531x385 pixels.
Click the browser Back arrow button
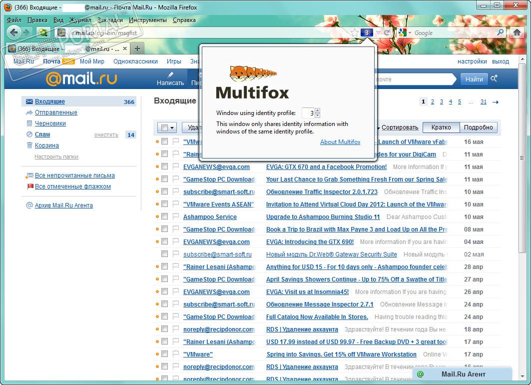[13, 32]
